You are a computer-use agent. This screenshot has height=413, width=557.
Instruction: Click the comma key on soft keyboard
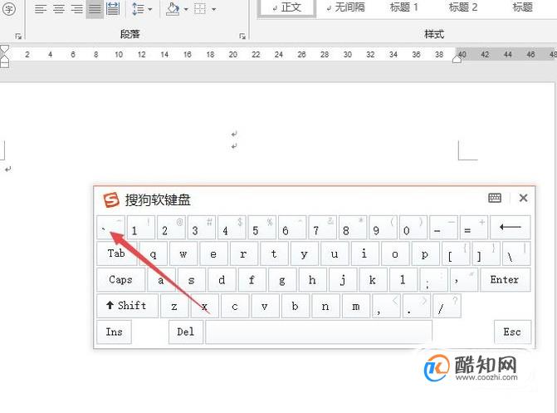[386, 306]
